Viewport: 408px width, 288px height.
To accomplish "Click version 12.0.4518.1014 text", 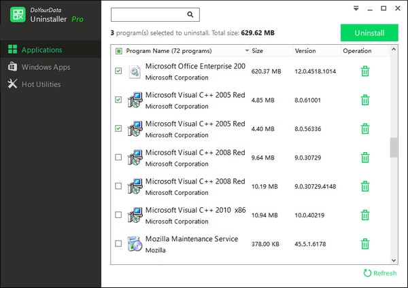I will click(316, 71).
